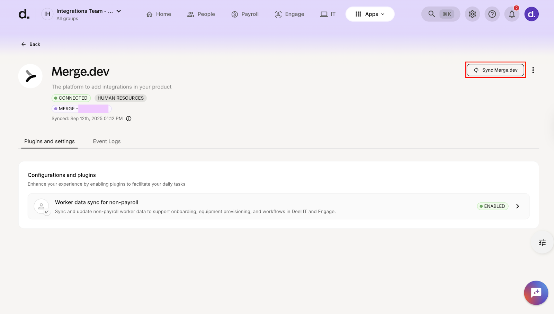The image size is (554, 314).
Task: Click the sync info icon beside the timestamp
Action: click(x=129, y=119)
